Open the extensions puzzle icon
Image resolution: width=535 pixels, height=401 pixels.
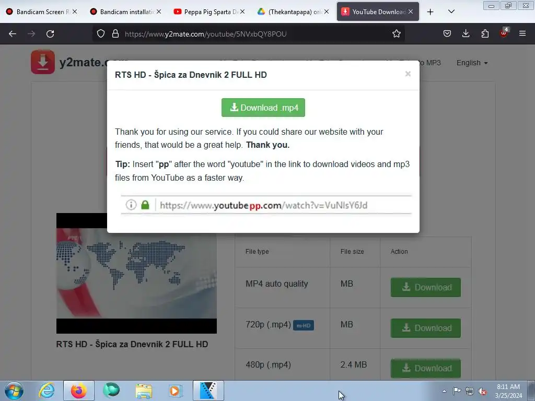tap(485, 34)
